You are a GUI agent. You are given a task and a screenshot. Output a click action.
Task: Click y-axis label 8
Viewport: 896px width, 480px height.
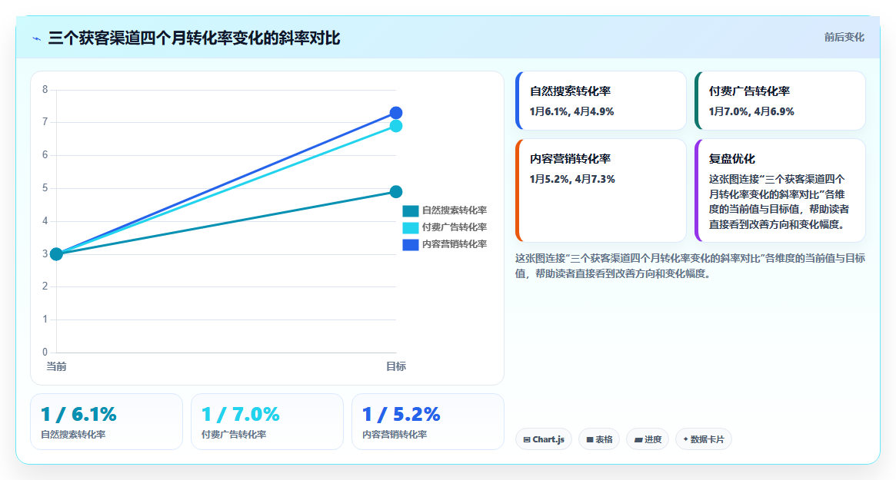point(45,90)
